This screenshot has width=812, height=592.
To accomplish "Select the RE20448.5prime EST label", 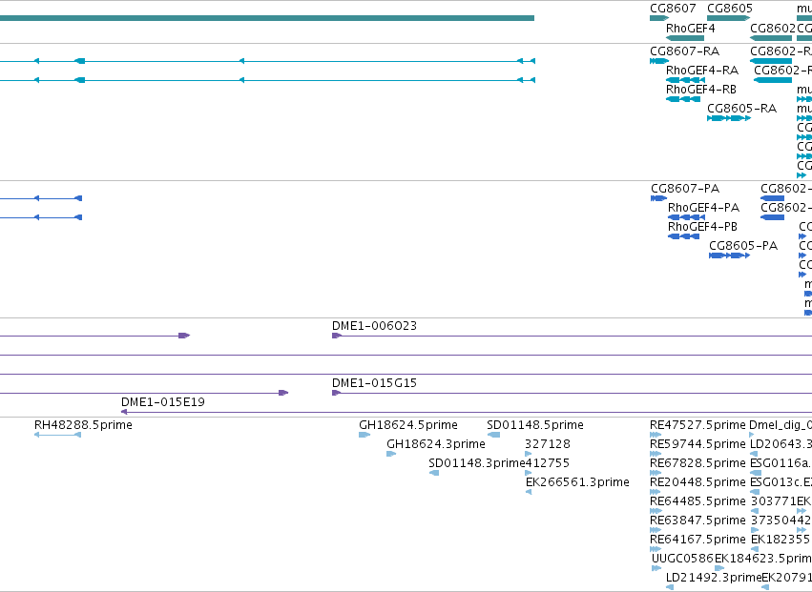I will click(x=697, y=482).
